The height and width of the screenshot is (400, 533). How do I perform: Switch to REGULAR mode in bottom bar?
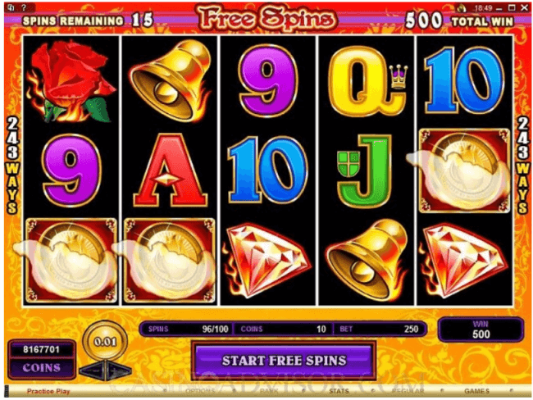coord(408,391)
